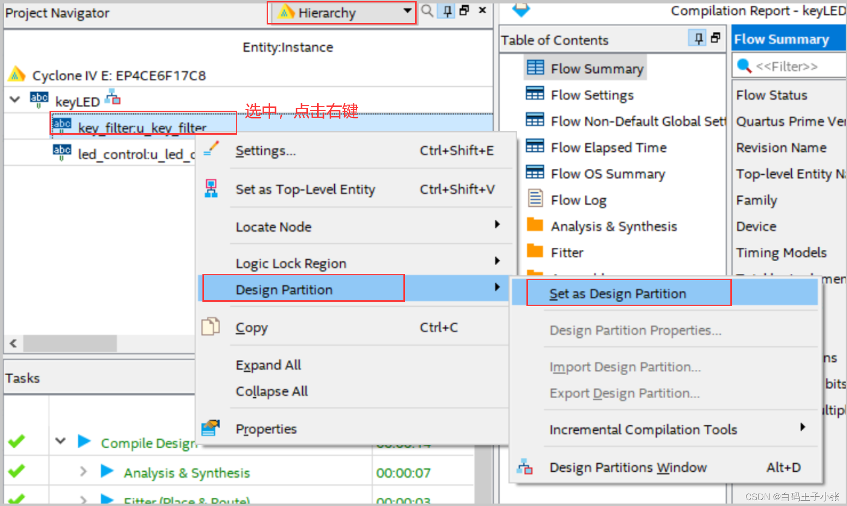847x506 pixels.
Task: Pin the Table of Contents panel
Action: coord(698,38)
